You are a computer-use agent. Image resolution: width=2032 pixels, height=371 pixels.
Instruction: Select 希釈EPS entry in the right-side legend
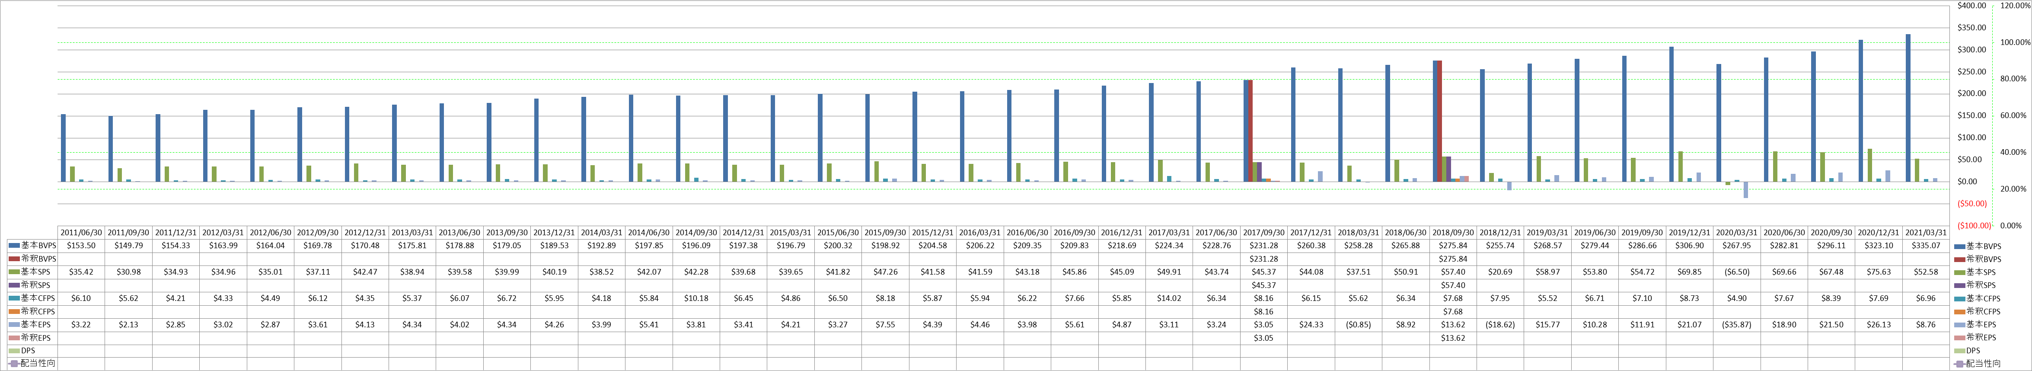click(x=1975, y=337)
